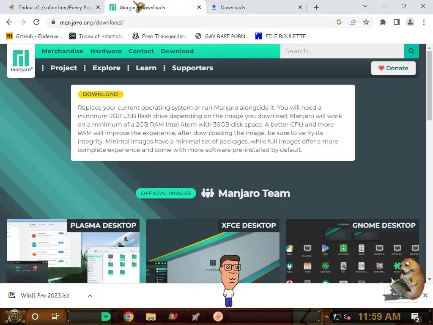Share this page via share icon
The width and height of the screenshot is (433, 325).
[x=352, y=22]
